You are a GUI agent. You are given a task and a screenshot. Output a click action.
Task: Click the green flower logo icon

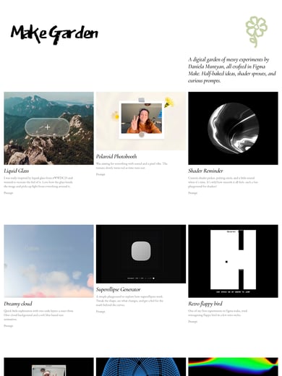point(256,32)
